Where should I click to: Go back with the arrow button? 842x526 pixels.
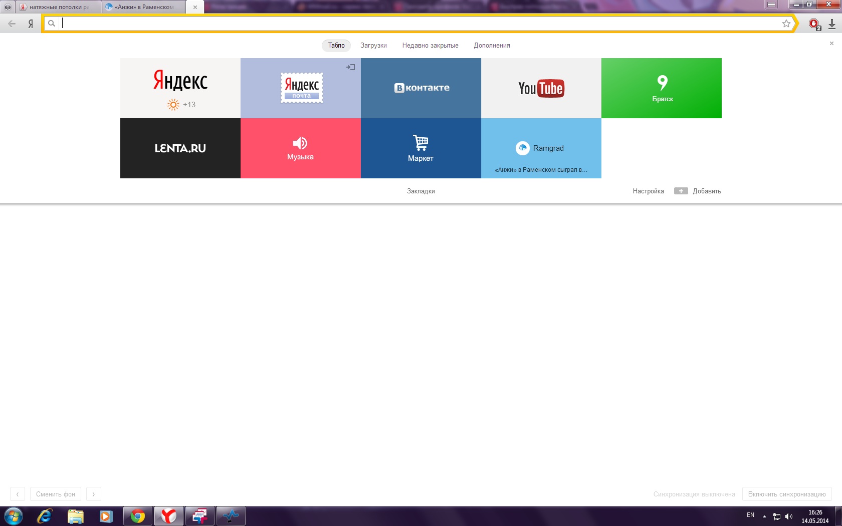pyautogui.click(x=12, y=24)
